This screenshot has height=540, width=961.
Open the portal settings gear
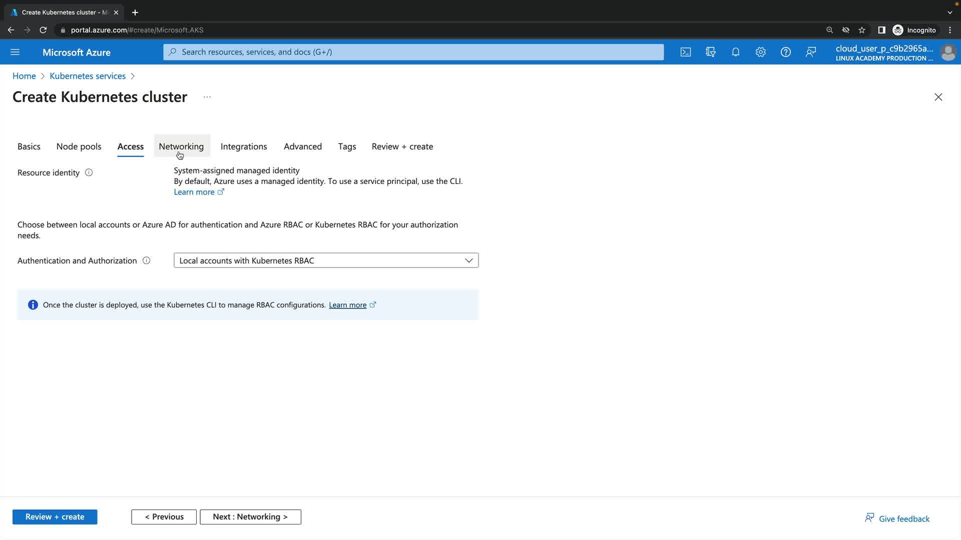[761, 52]
